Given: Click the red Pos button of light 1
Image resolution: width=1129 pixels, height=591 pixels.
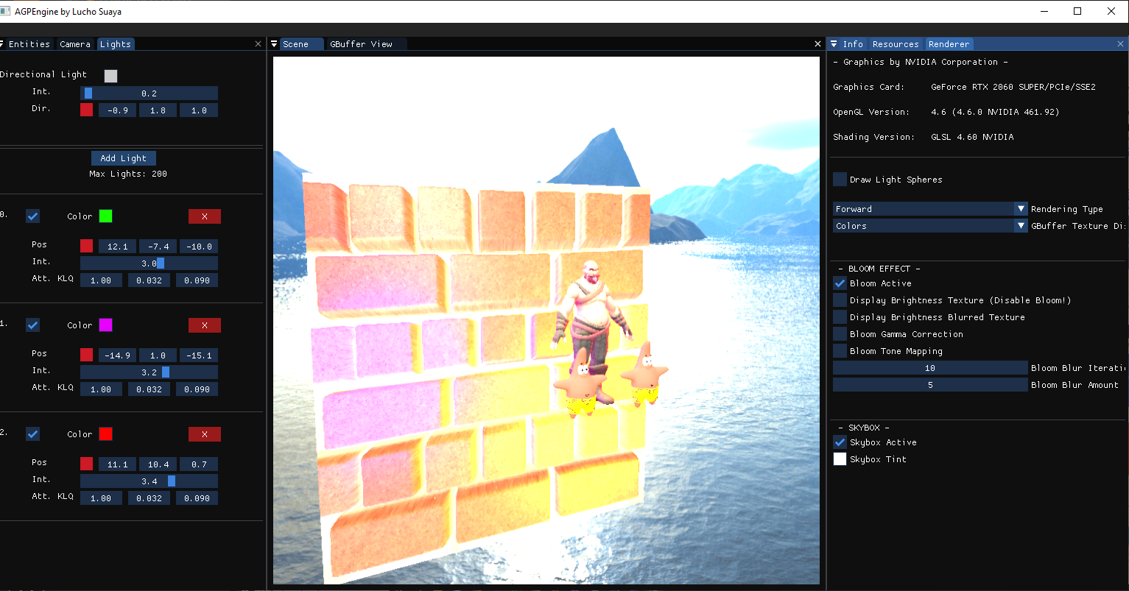Looking at the screenshot, I should [87, 355].
